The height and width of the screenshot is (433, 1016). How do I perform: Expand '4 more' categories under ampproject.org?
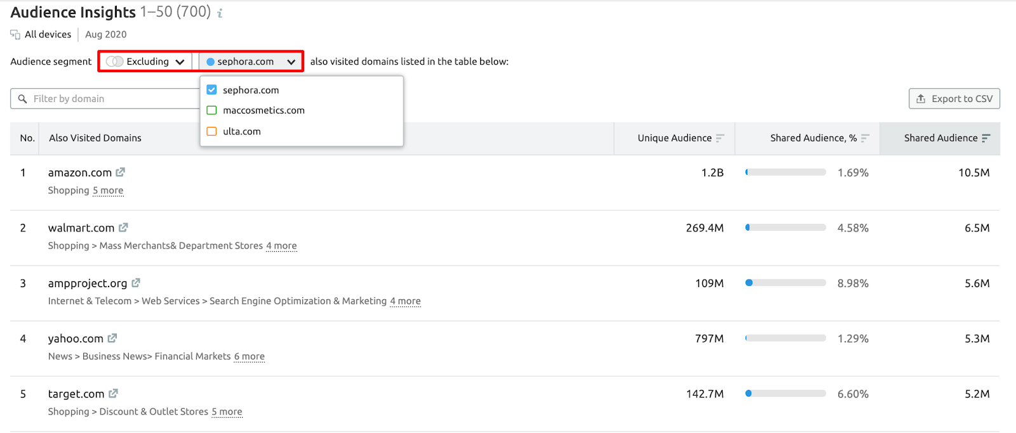[405, 301]
